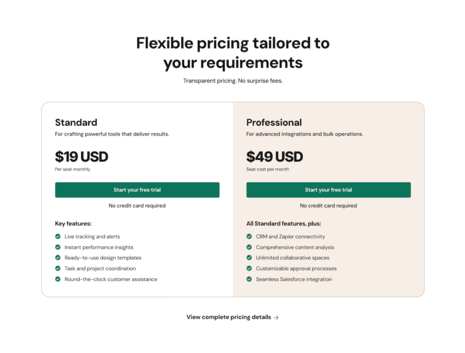This screenshot has width=465, height=353.
Task: Click the Standard plan free trial button
Action: pos(137,190)
